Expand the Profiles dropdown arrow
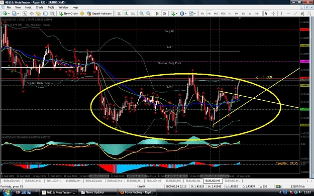 (x=18, y=14)
